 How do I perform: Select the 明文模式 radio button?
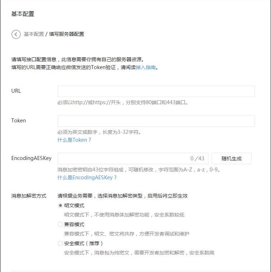[x=60, y=205]
